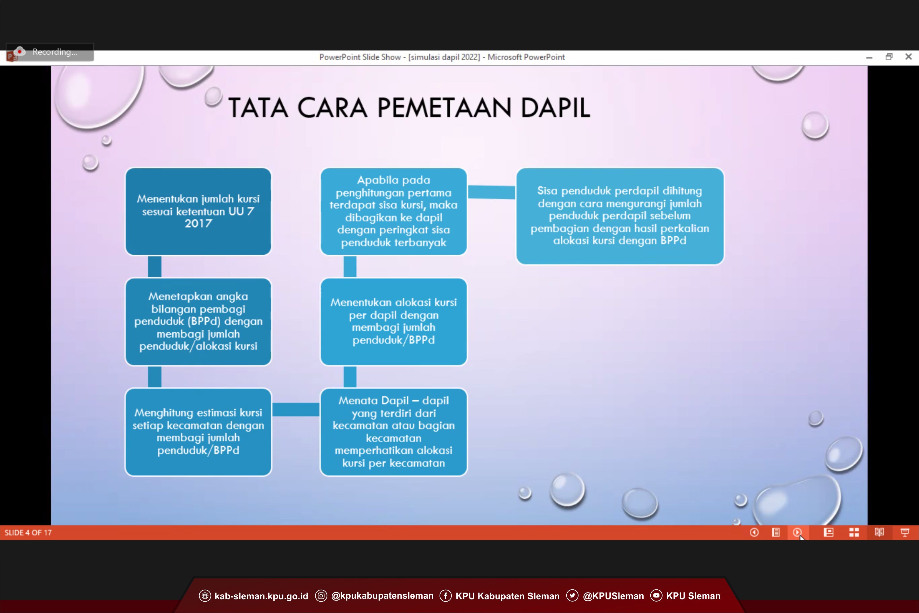Viewport: 919px width, 613px height.
Task: Open the slide menu icon
Action: 776,532
